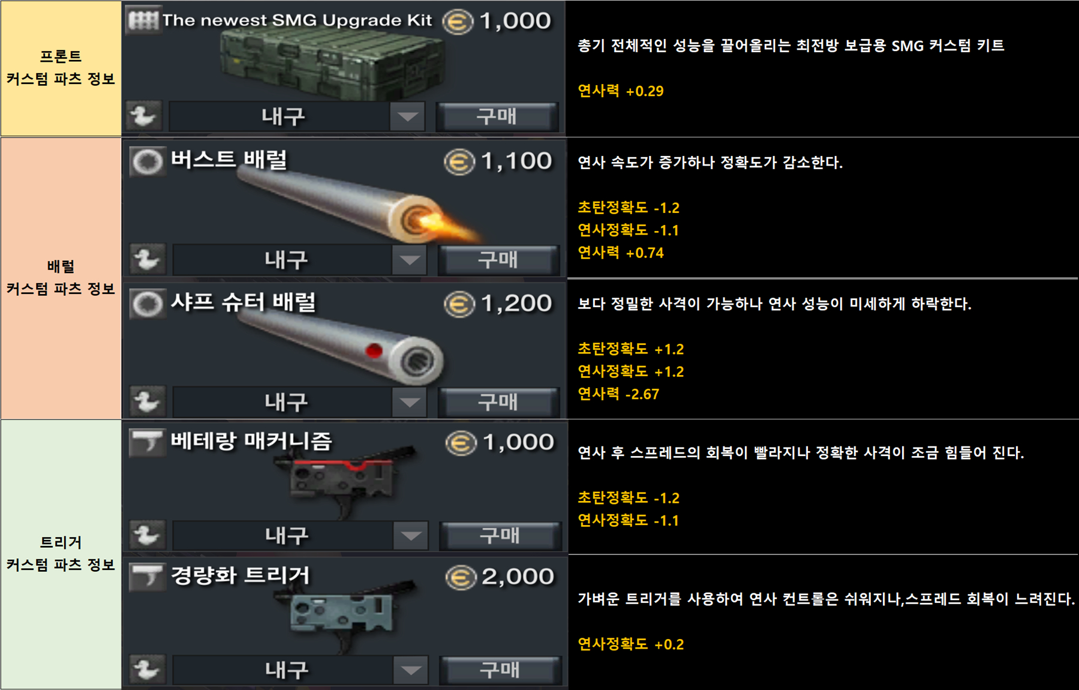Click 구매 button for 경량화 트리거

tap(500, 670)
